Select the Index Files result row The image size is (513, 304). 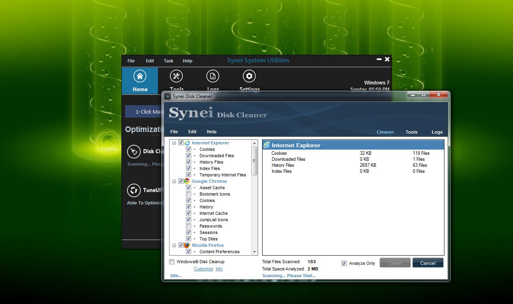coord(353,171)
